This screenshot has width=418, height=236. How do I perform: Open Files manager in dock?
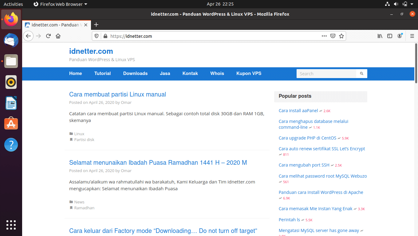pos(11,61)
